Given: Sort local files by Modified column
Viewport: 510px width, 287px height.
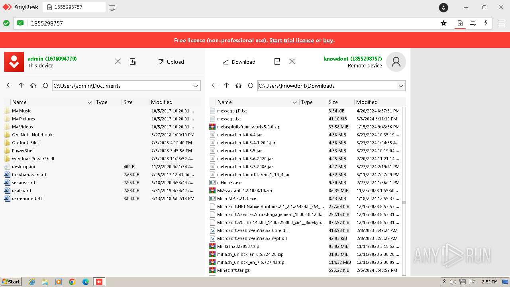Looking at the screenshot, I should [175, 102].
